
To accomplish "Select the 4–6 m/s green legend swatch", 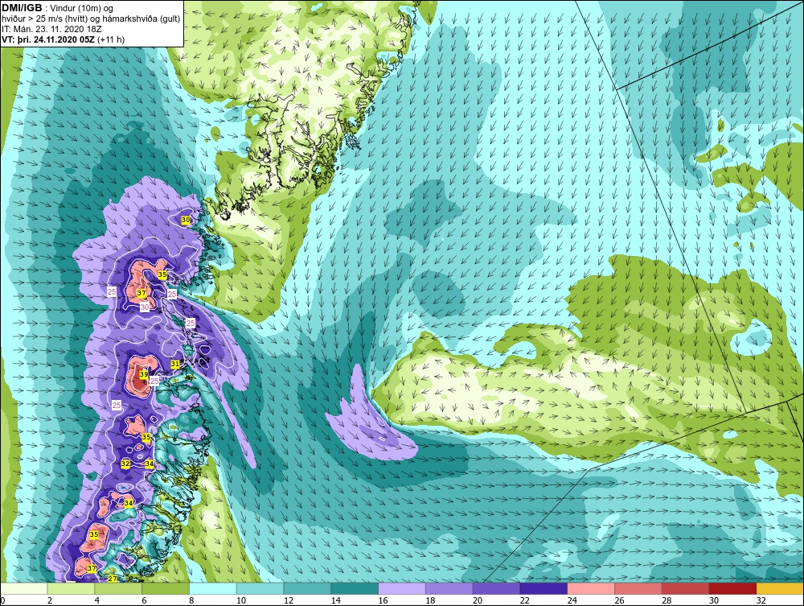I will click(x=118, y=588).
